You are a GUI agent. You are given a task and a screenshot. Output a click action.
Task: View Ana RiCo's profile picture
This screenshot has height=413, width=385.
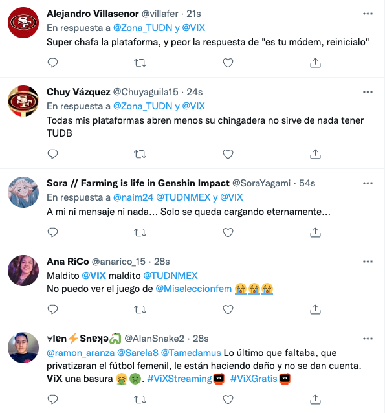(x=23, y=271)
